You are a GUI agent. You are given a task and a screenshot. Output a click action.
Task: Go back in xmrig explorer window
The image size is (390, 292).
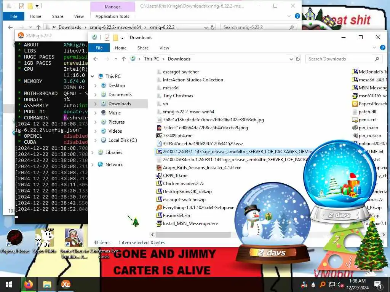pyautogui.click(x=10, y=27)
